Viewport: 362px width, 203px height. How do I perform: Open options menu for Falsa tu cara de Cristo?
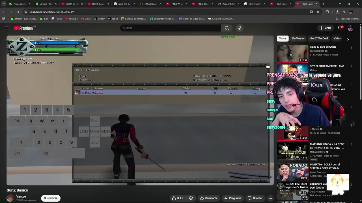point(351,48)
